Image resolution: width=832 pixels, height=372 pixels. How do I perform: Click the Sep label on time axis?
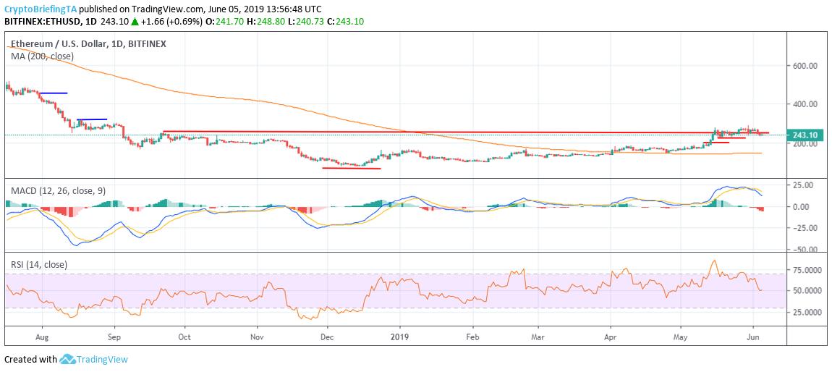tap(114, 336)
